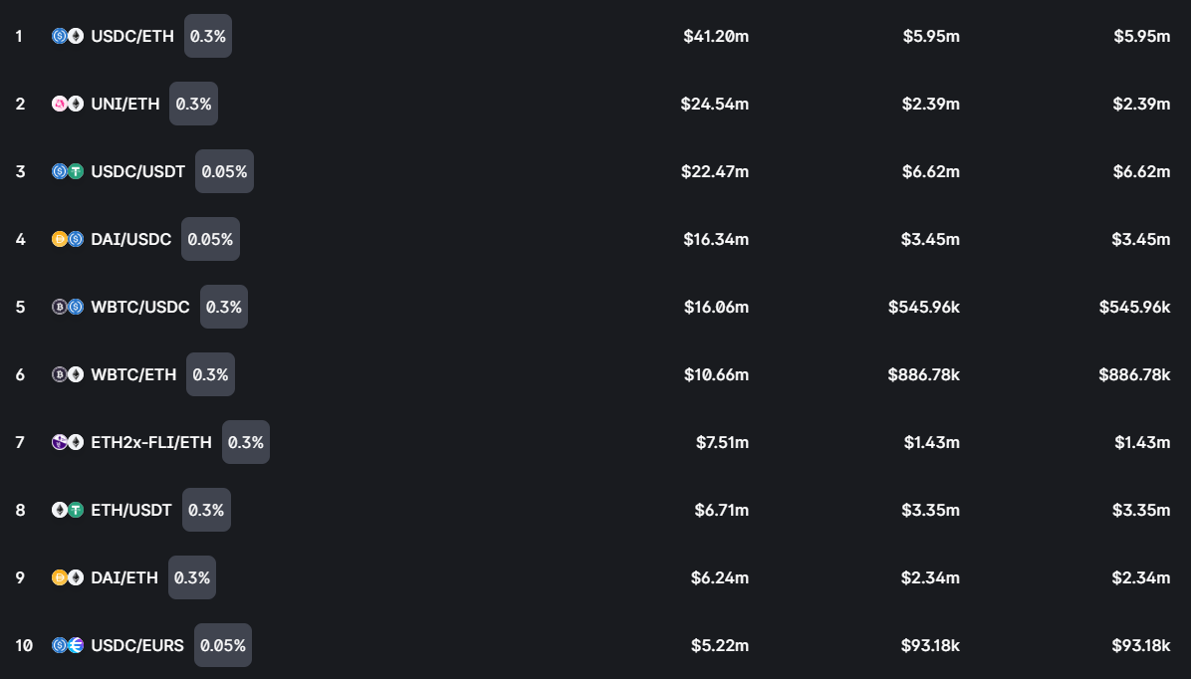This screenshot has width=1191, height=679.
Task: Click the USDC/ETH token pair icon
Action: pyautogui.click(x=68, y=36)
